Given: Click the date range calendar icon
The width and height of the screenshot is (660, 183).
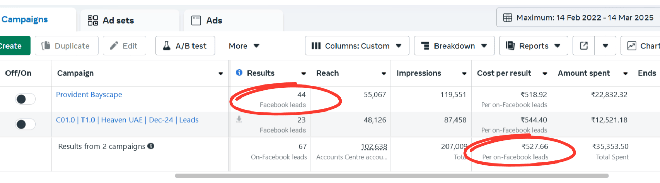Looking at the screenshot, I should [x=508, y=18].
